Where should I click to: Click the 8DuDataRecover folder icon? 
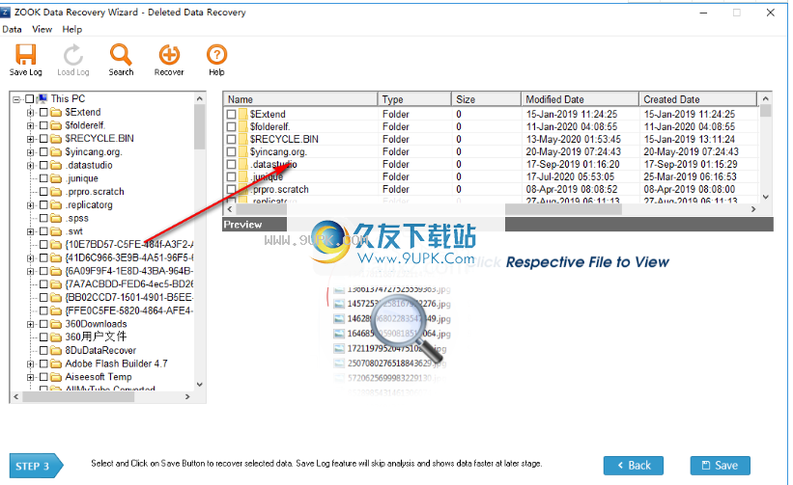[56, 350]
